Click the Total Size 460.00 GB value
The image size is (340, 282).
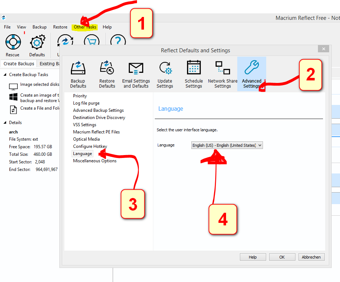(x=43, y=154)
